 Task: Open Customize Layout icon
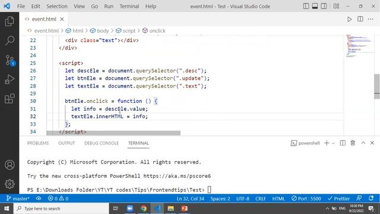click(336, 6)
